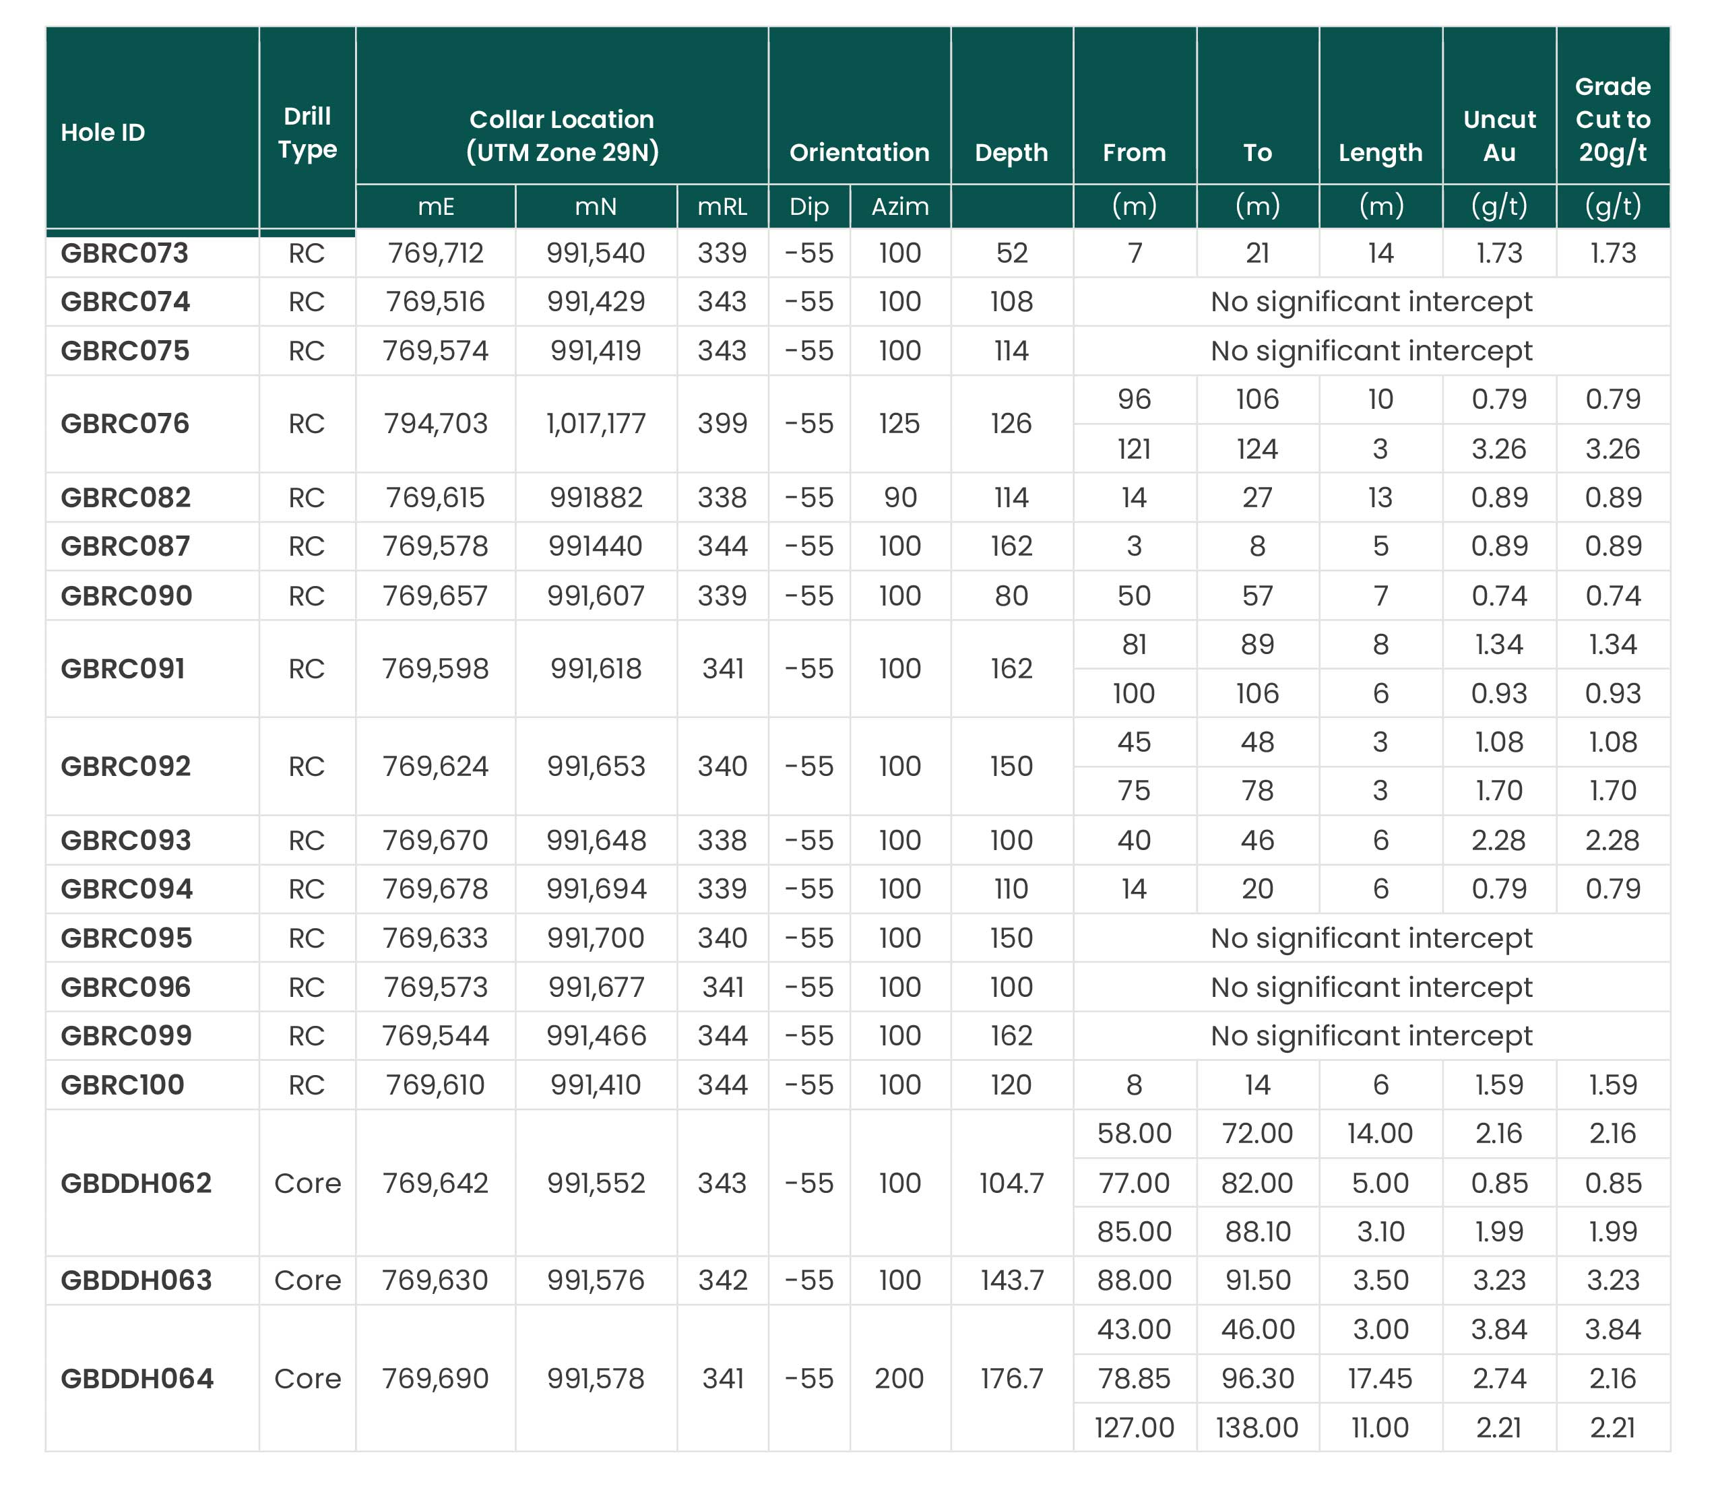1718x1492 pixels.
Task: Select hole ID GBRC076
Action: tap(125, 424)
